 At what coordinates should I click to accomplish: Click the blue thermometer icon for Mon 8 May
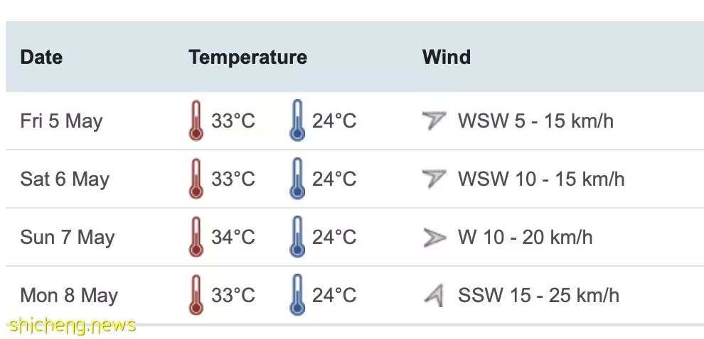click(297, 295)
